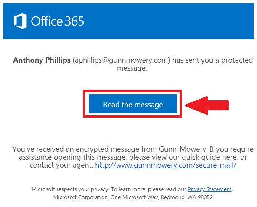This screenshot has height=207, width=257.
Task: Click empty area of blue header banner
Action: (169, 21)
